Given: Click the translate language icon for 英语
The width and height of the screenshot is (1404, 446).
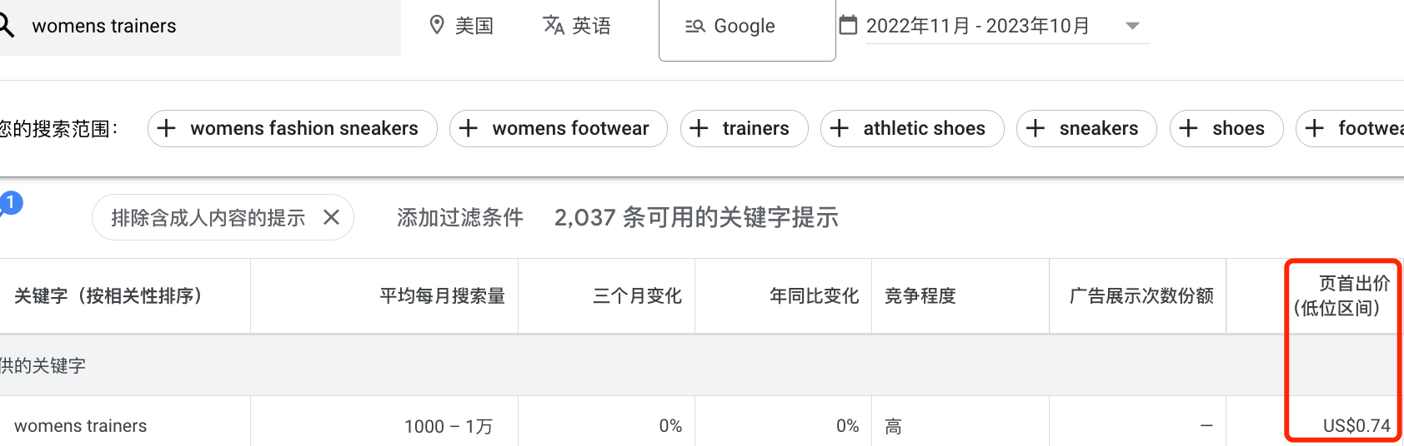Looking at the screenshot, I should 554,26.
